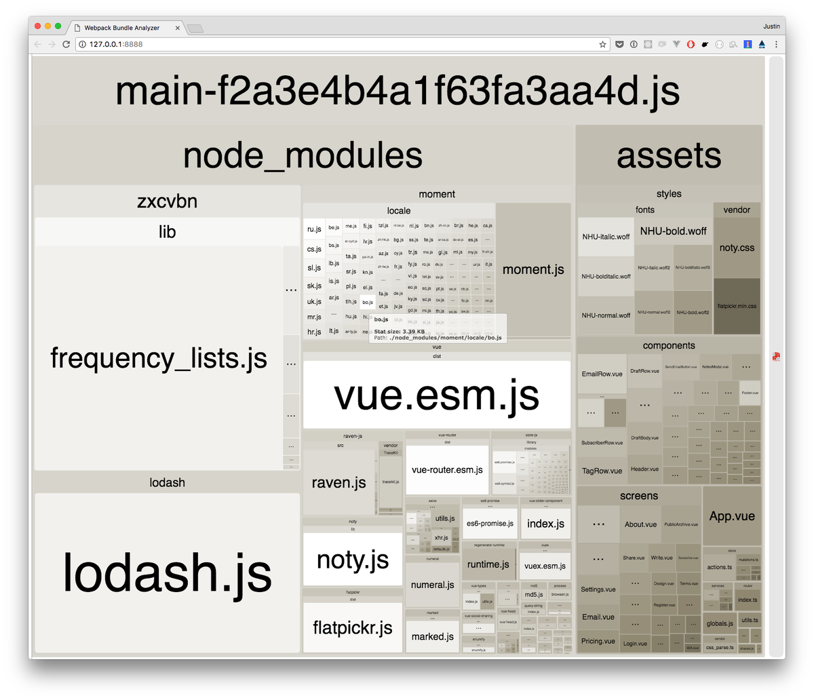The image size is (814, 700).
Task: Open the Pocket extension icon
Action: point(619,44)
